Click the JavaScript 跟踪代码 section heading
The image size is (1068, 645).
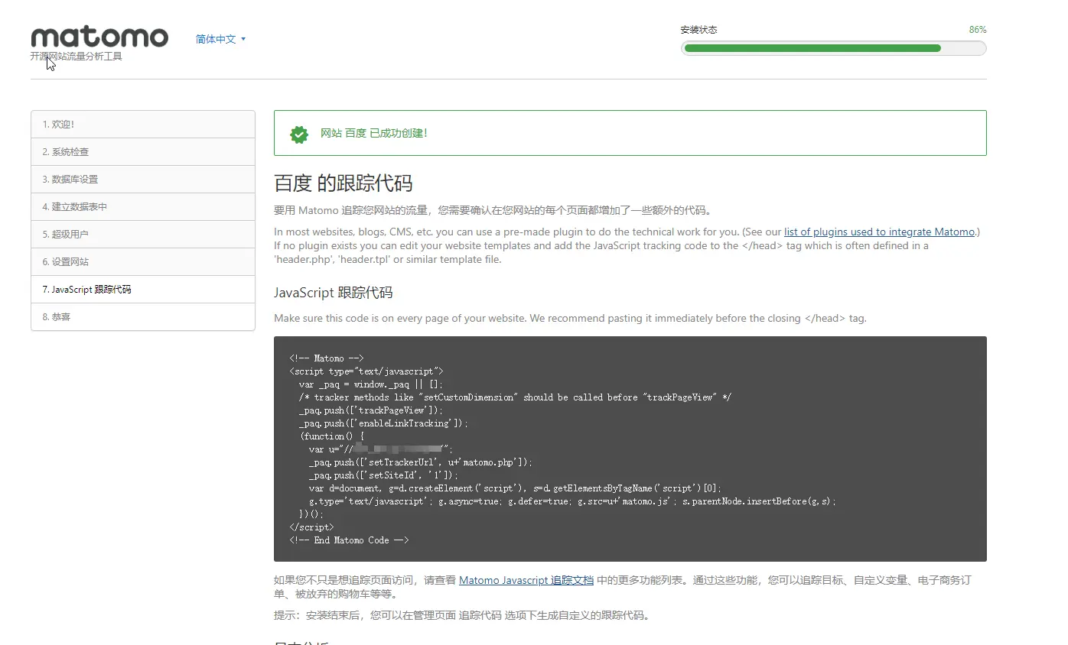(x=333, y=293)
